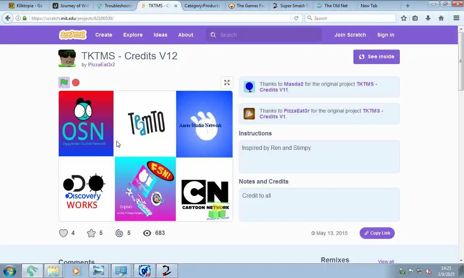464x278 pixels.
Task: Open Masda2 profile link
Action: 294,84
